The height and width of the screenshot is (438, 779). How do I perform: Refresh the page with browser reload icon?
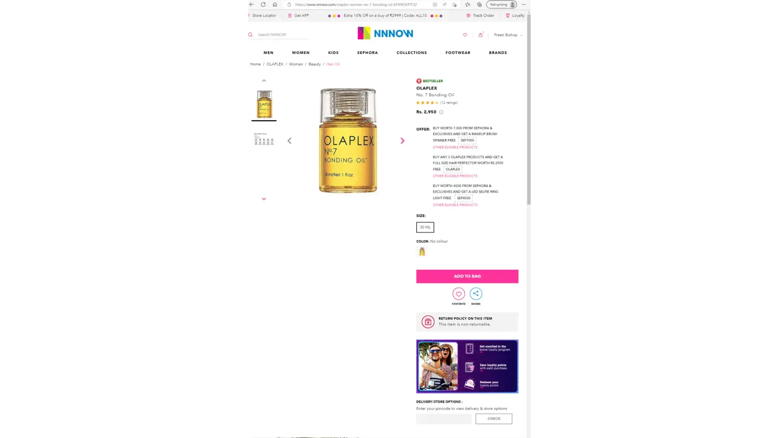point(263,4)
